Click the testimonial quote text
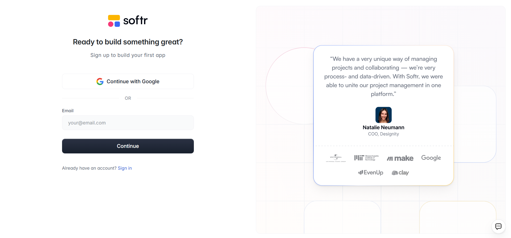Screen dimensions: 511x238 pyautogui.click(x=383, y=76)
